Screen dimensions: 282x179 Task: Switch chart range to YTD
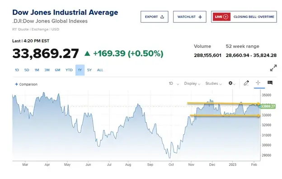click(x=69, y=70)
